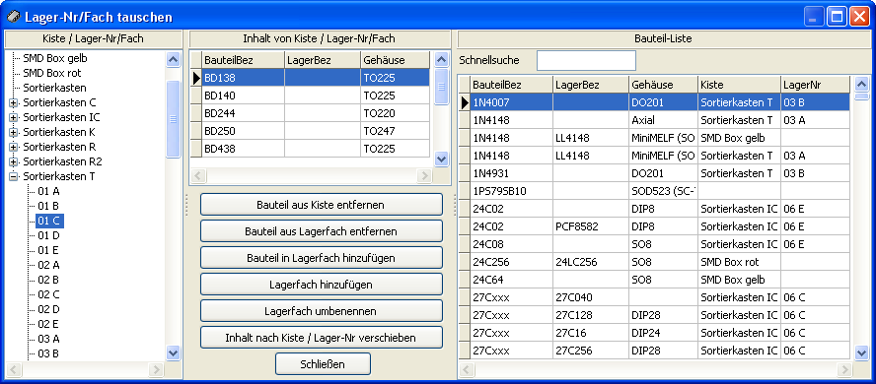Screen dimensions: 876x384
Task: Click the LagerNr column header
Action: coord(815,85)
